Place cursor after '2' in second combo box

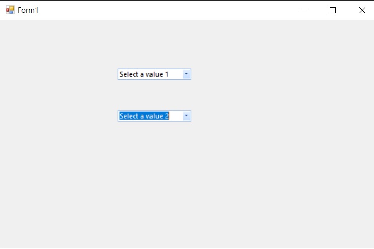(x=170, y=116)
